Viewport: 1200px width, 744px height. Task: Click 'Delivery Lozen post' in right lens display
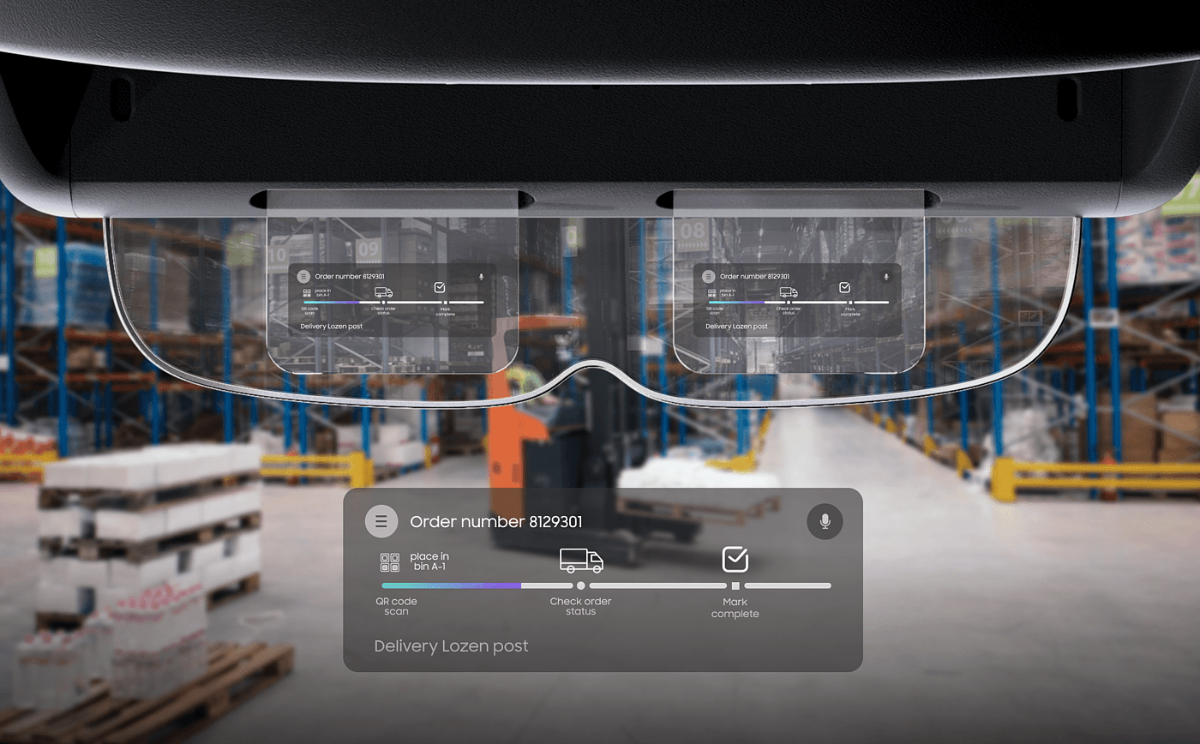tap(737, 327)
